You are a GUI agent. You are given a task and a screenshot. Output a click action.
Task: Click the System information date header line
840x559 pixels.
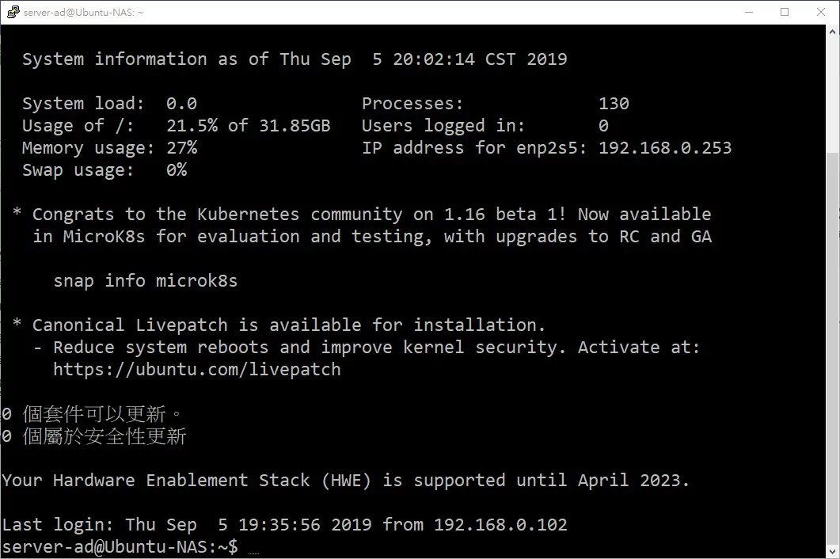point(294,59)
